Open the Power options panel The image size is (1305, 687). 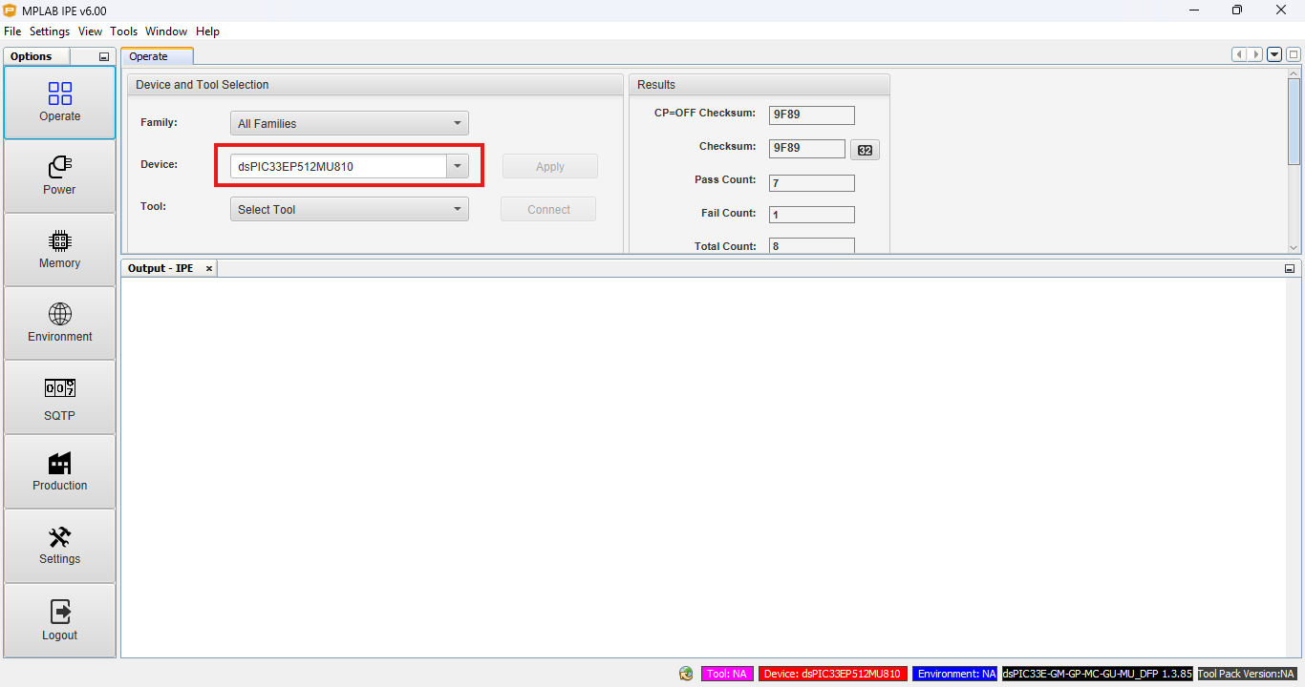coord(59,177)
